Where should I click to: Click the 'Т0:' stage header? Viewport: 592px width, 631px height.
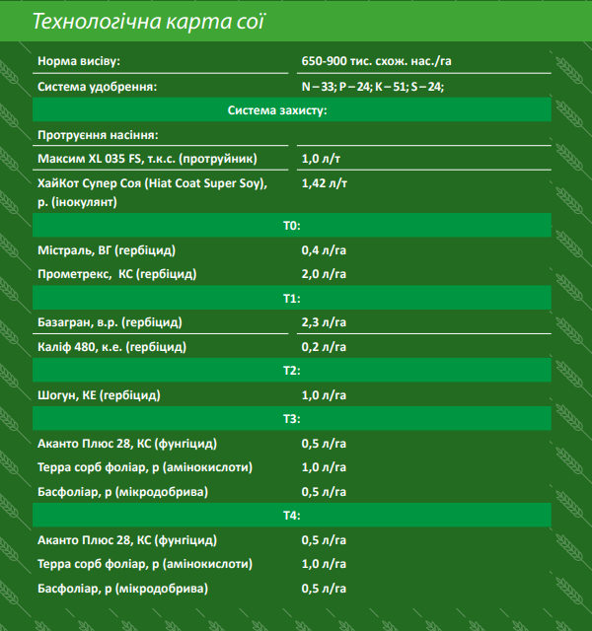[291, 226]
